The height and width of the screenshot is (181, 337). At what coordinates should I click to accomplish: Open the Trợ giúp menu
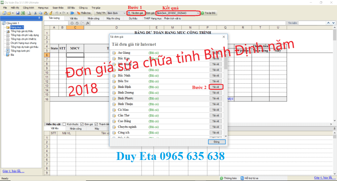(96, 8)
